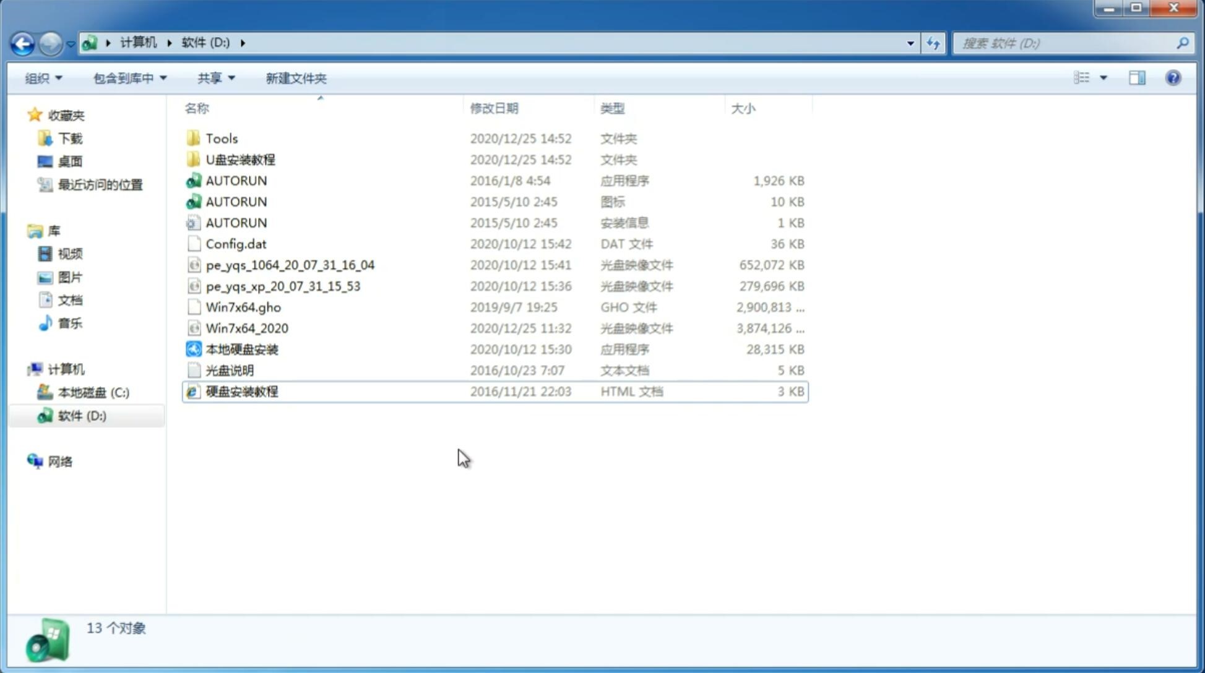Screen dimensions: 1205x673
Task: Open 硬盘安装教程 HTML document
Action: [241, 391]
